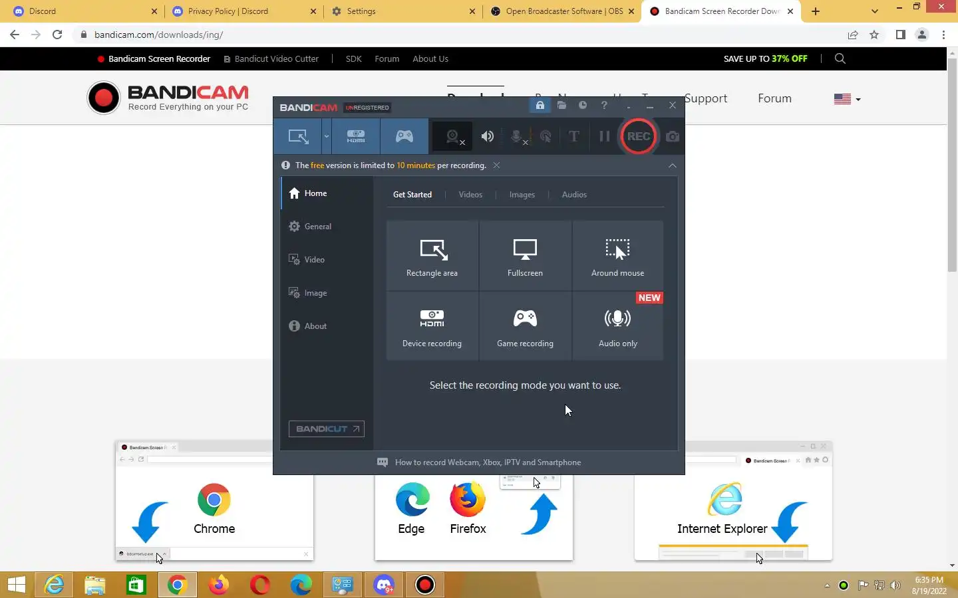Image resolution: width=958 pixels, height=598 pixels.
Task: Choose Game recording tile
Action: coord(525,326)
